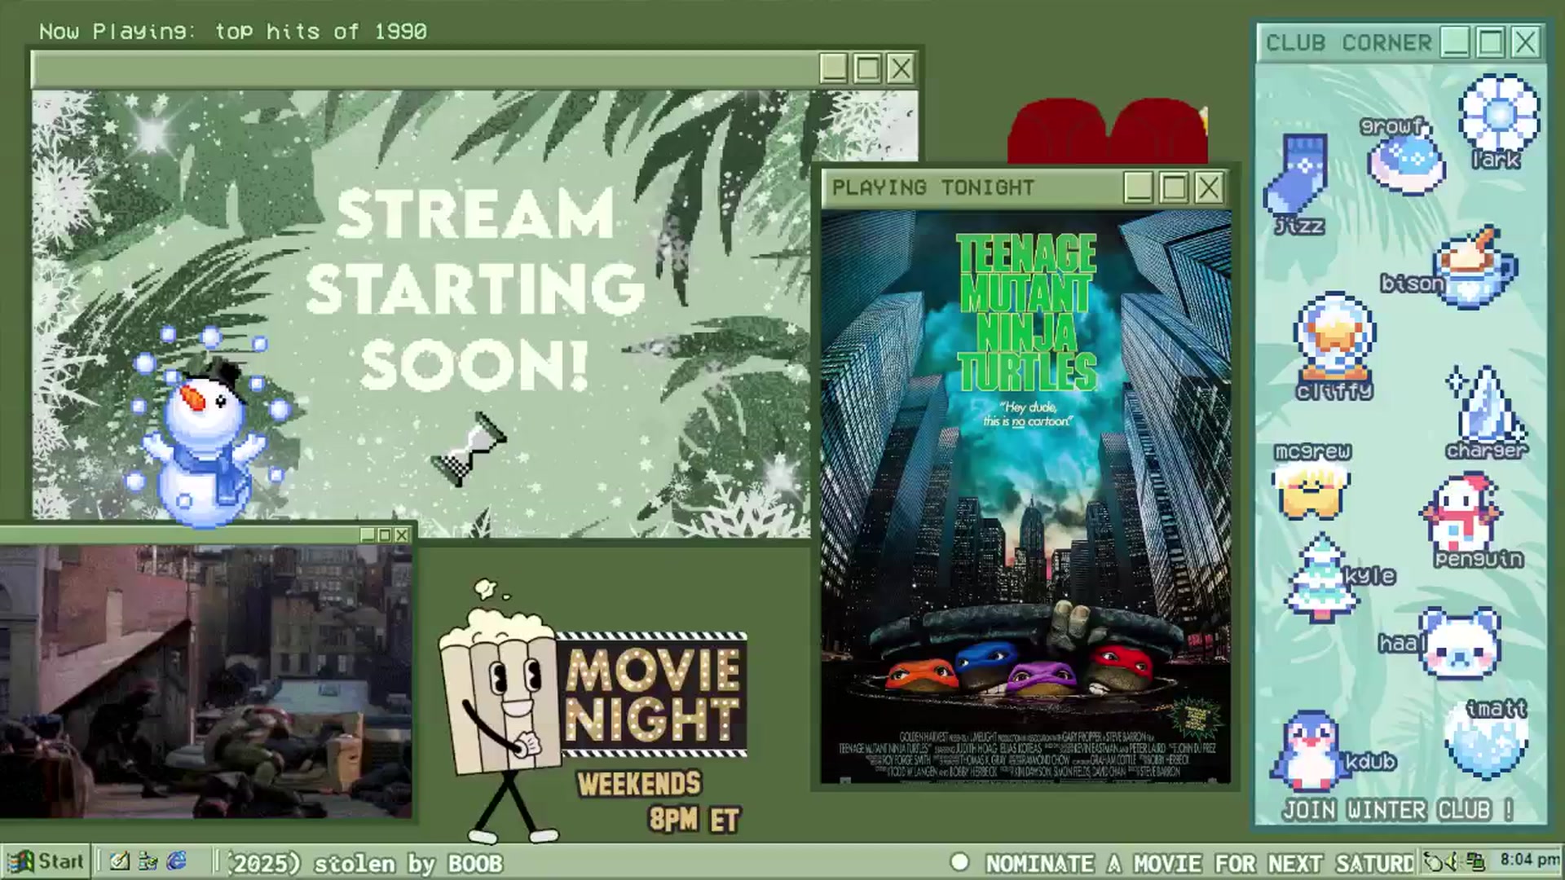
Task: Click the yellow star creature icon labeled mcgrew
Action: tap(1311, 491)
